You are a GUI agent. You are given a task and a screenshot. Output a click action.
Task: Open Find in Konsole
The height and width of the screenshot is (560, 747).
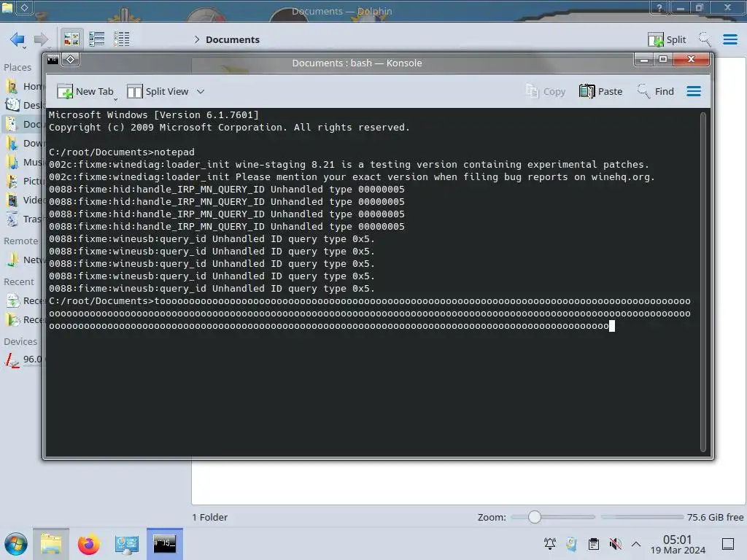coord(656,91)
